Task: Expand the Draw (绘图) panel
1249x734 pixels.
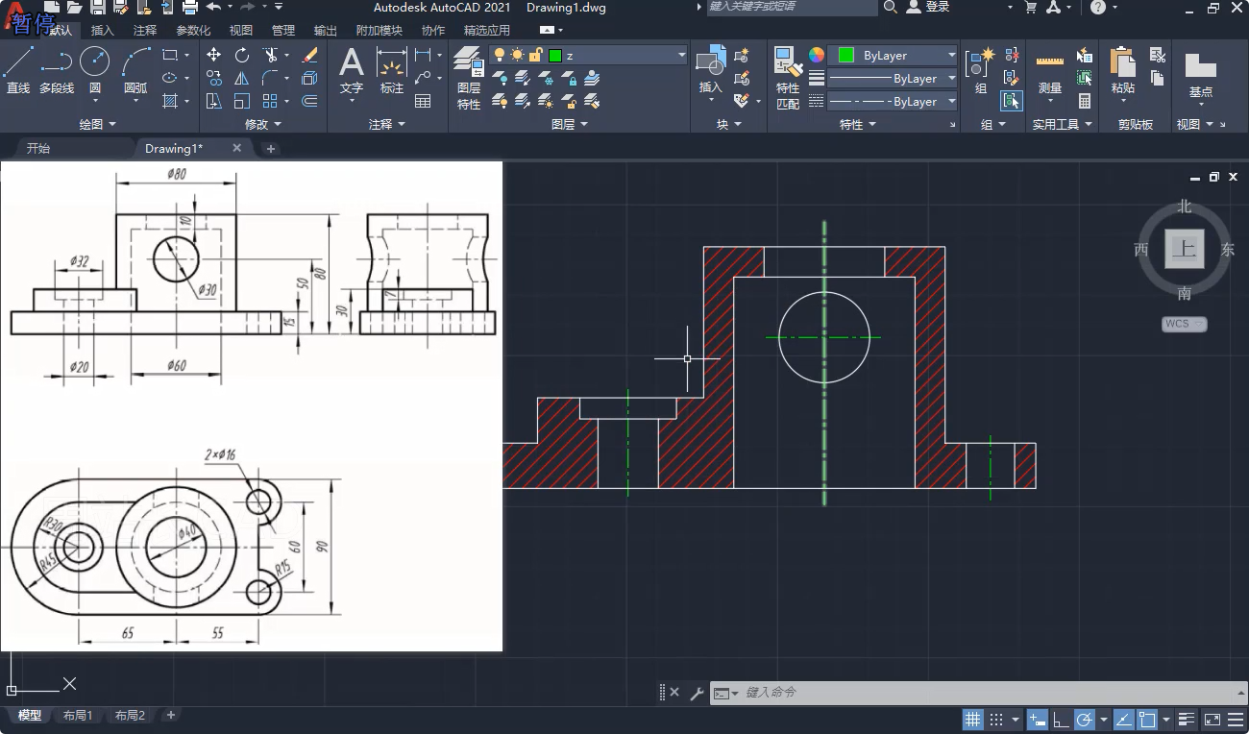Action: pyautogui.click(x=97, y=124)
